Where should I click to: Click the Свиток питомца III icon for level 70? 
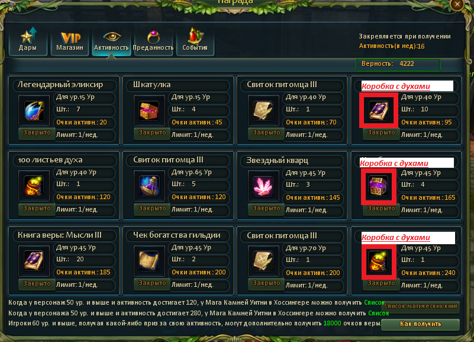click(x=263, y=261)
